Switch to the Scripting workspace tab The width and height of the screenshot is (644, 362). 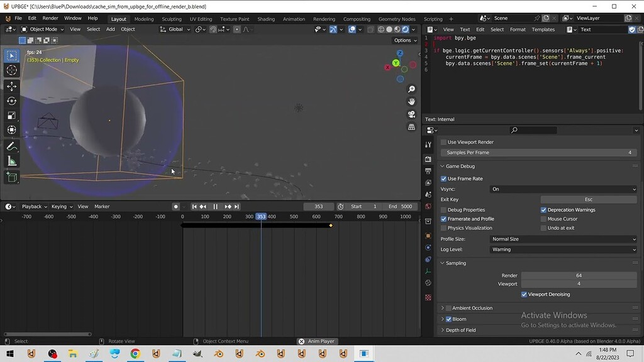click(x=432, y=19)
